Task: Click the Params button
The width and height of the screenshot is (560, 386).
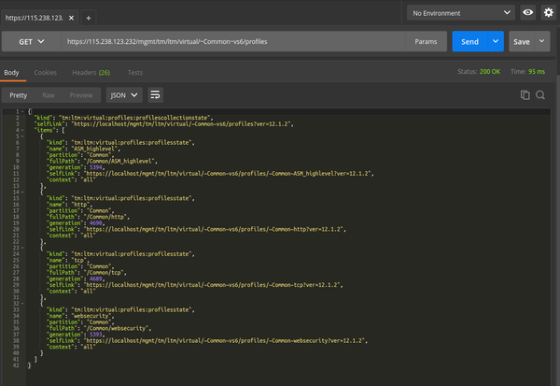Action: coord(424,42)
